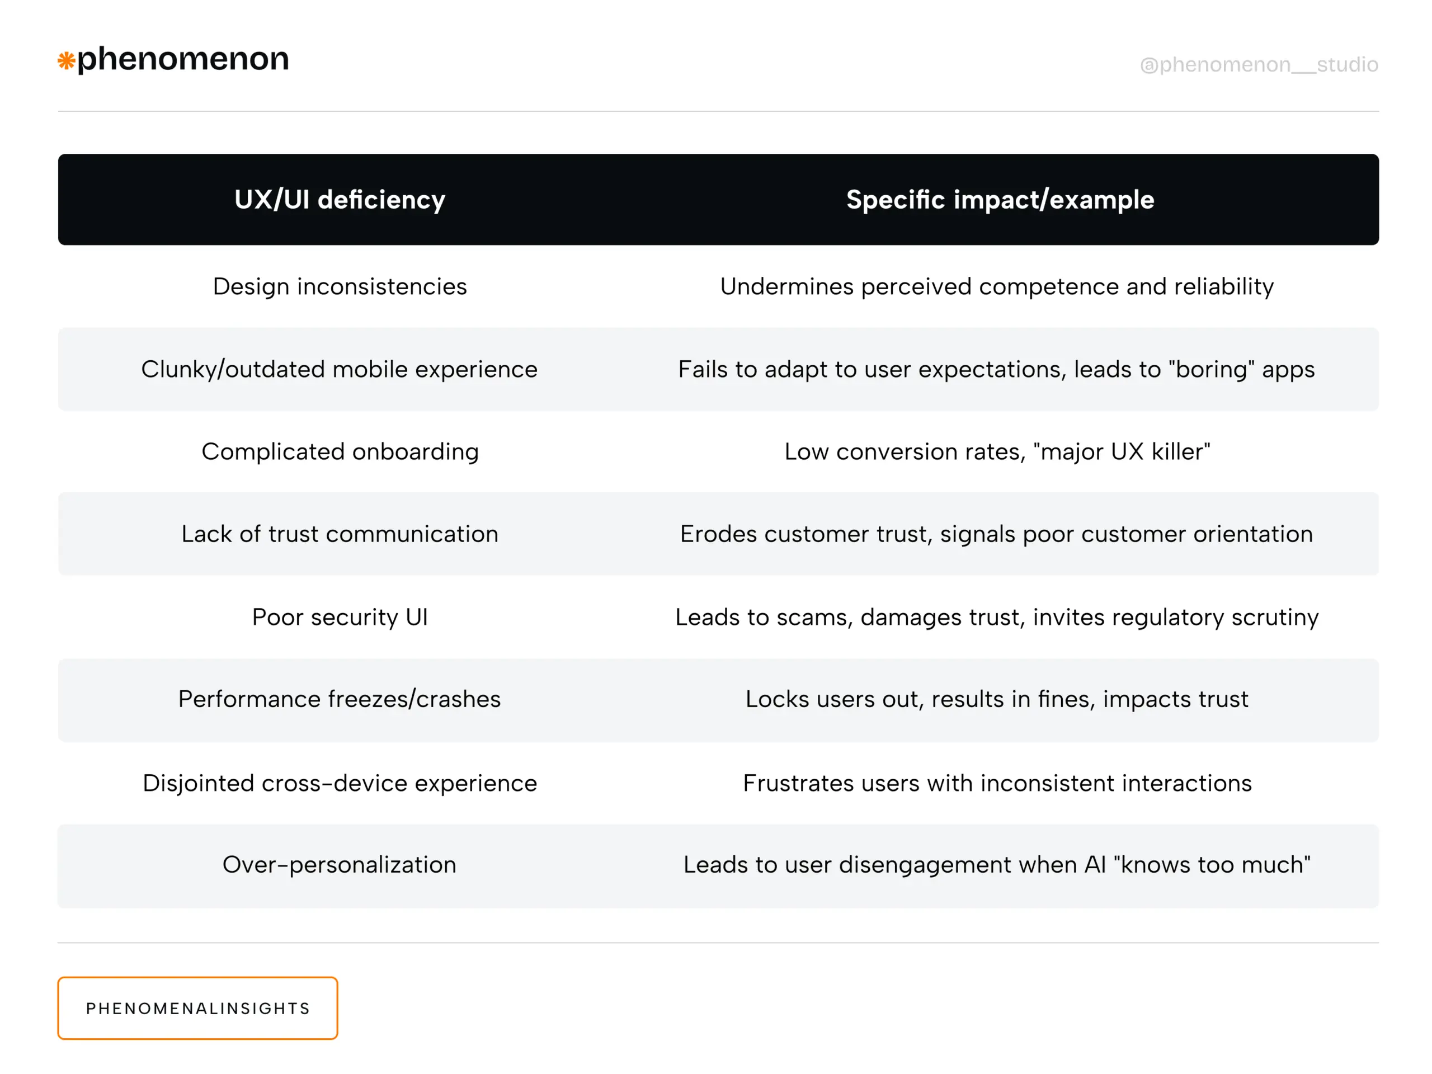Image resolution: width=1432 pixels, height=1074 pixels.
Task: Click the Complicated onboarding cell
Action: (x=340, y=451)
